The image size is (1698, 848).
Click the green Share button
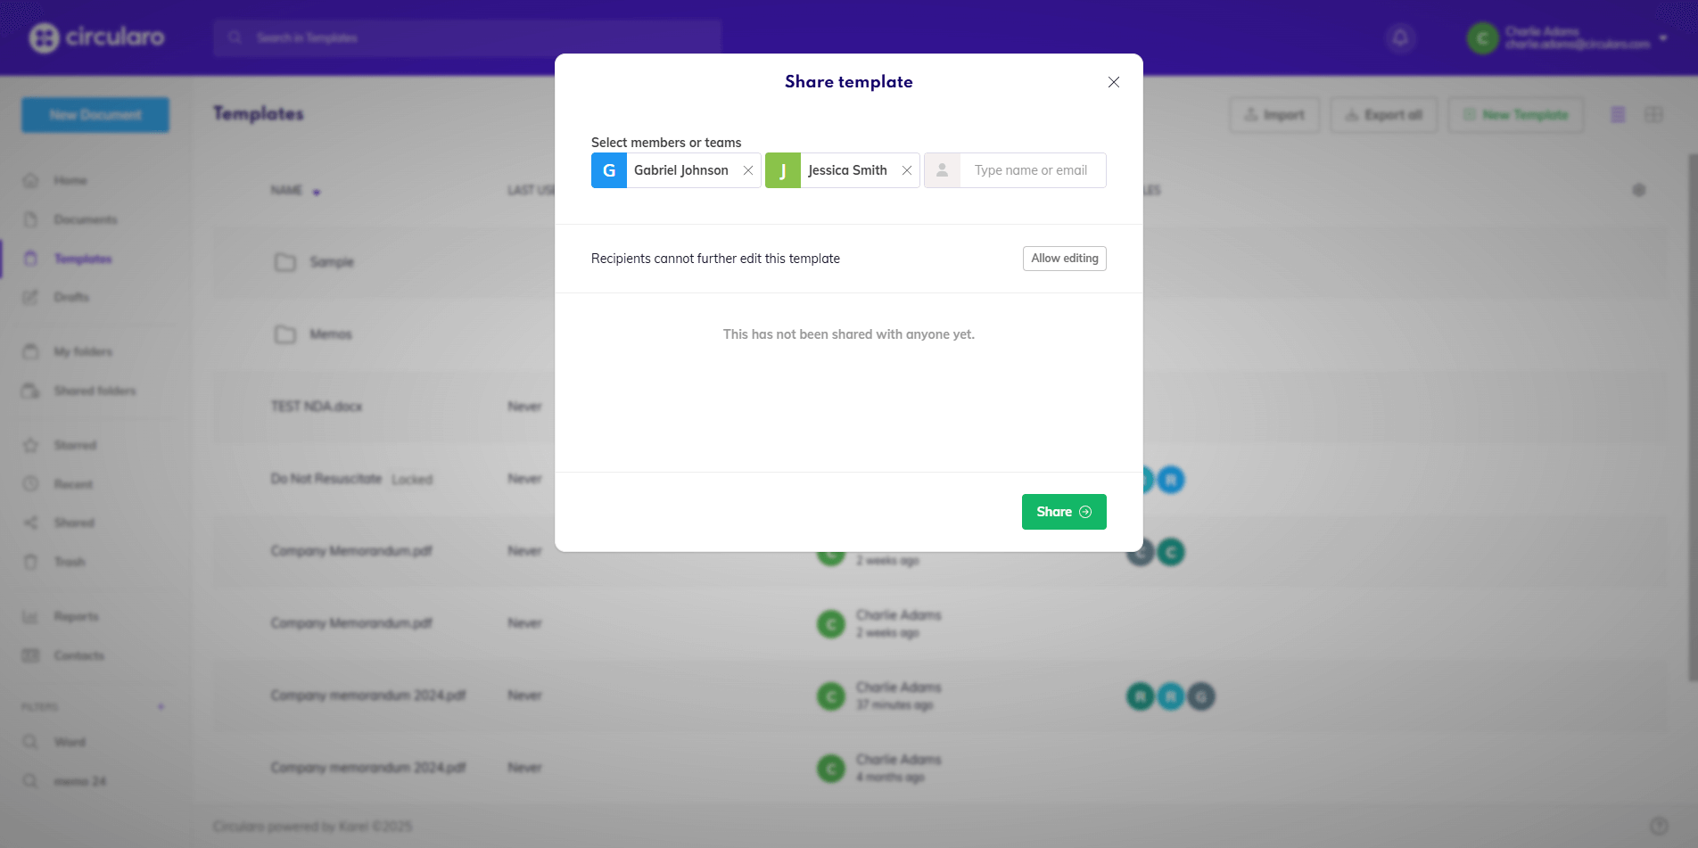coord(1063,512)
